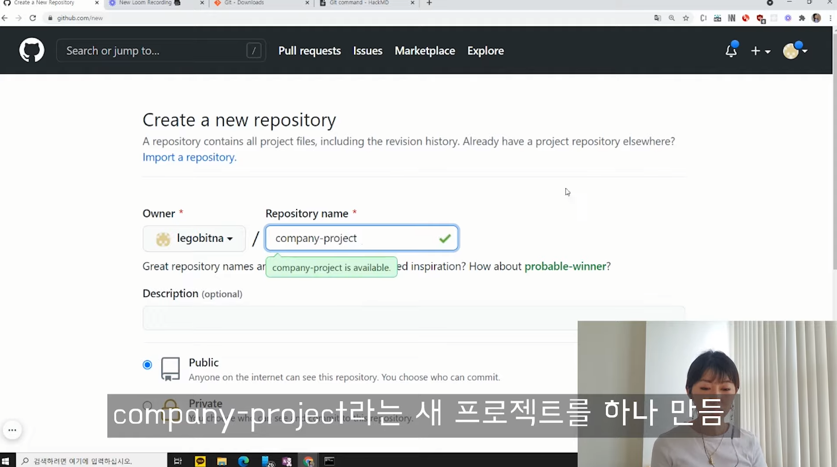Click the Windows taskbar search box
This screenshot has height=467, width=837.
point(92,461)
